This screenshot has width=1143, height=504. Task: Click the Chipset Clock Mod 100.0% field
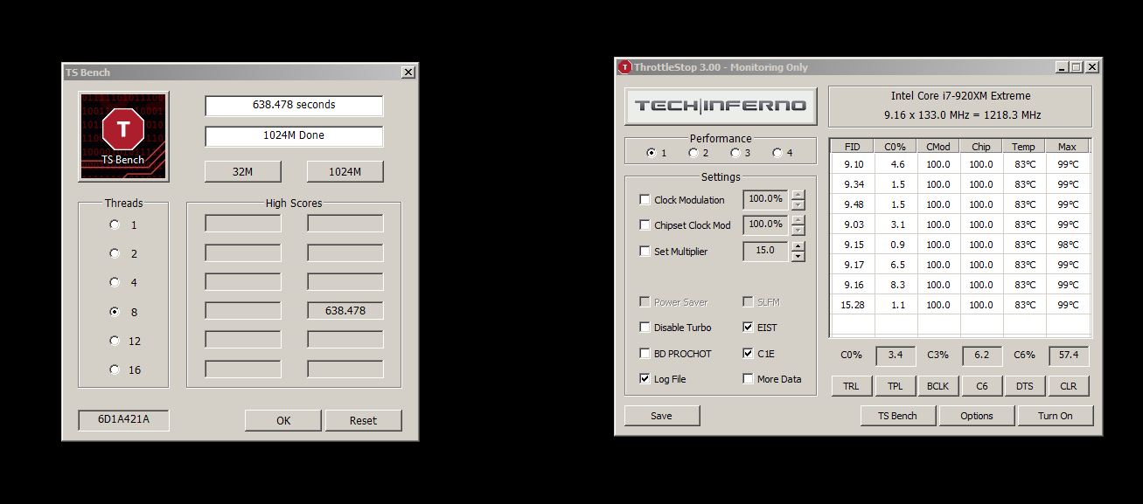click(x=765, y=225)
